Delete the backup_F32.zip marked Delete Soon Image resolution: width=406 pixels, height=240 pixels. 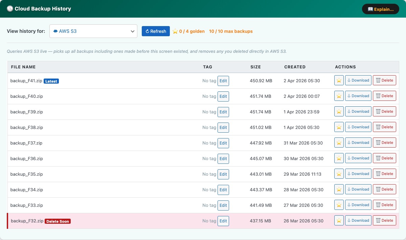coord(384,220)
